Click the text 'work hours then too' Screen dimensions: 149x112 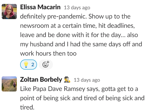click(48, 53)
